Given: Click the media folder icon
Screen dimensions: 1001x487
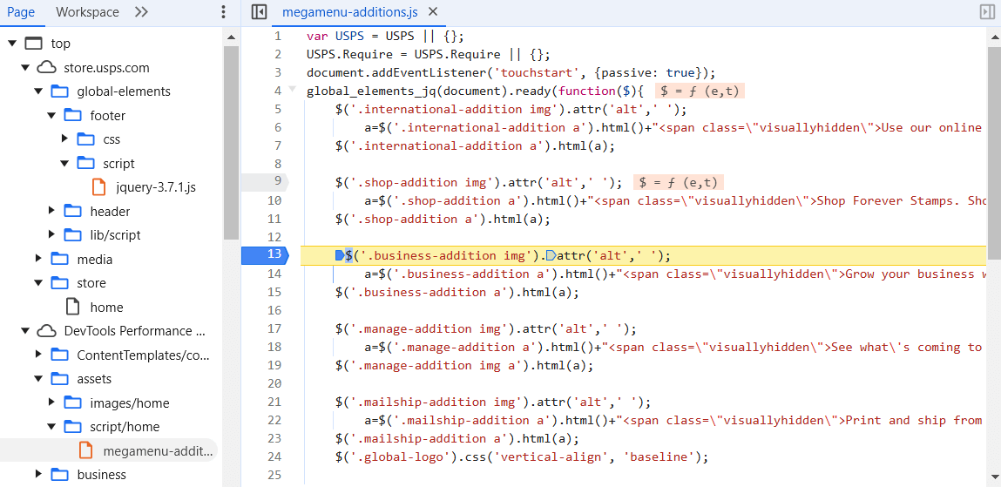Looking at the screenshot, I should click(x=59, y=259).
